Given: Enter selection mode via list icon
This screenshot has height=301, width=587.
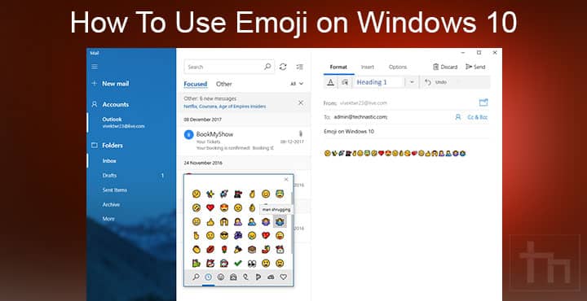Looking at the screenshot, I should tap(299, 67).
